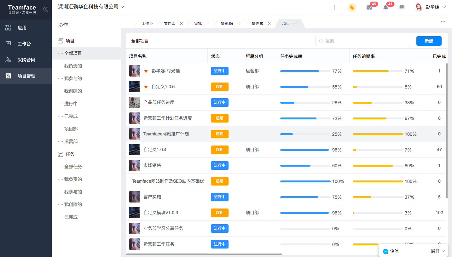The width and height of the screenshot is (452, 257).
Task: Open the yellow tag icon in header
Action: pyautogui.click(x=352, y=7)
